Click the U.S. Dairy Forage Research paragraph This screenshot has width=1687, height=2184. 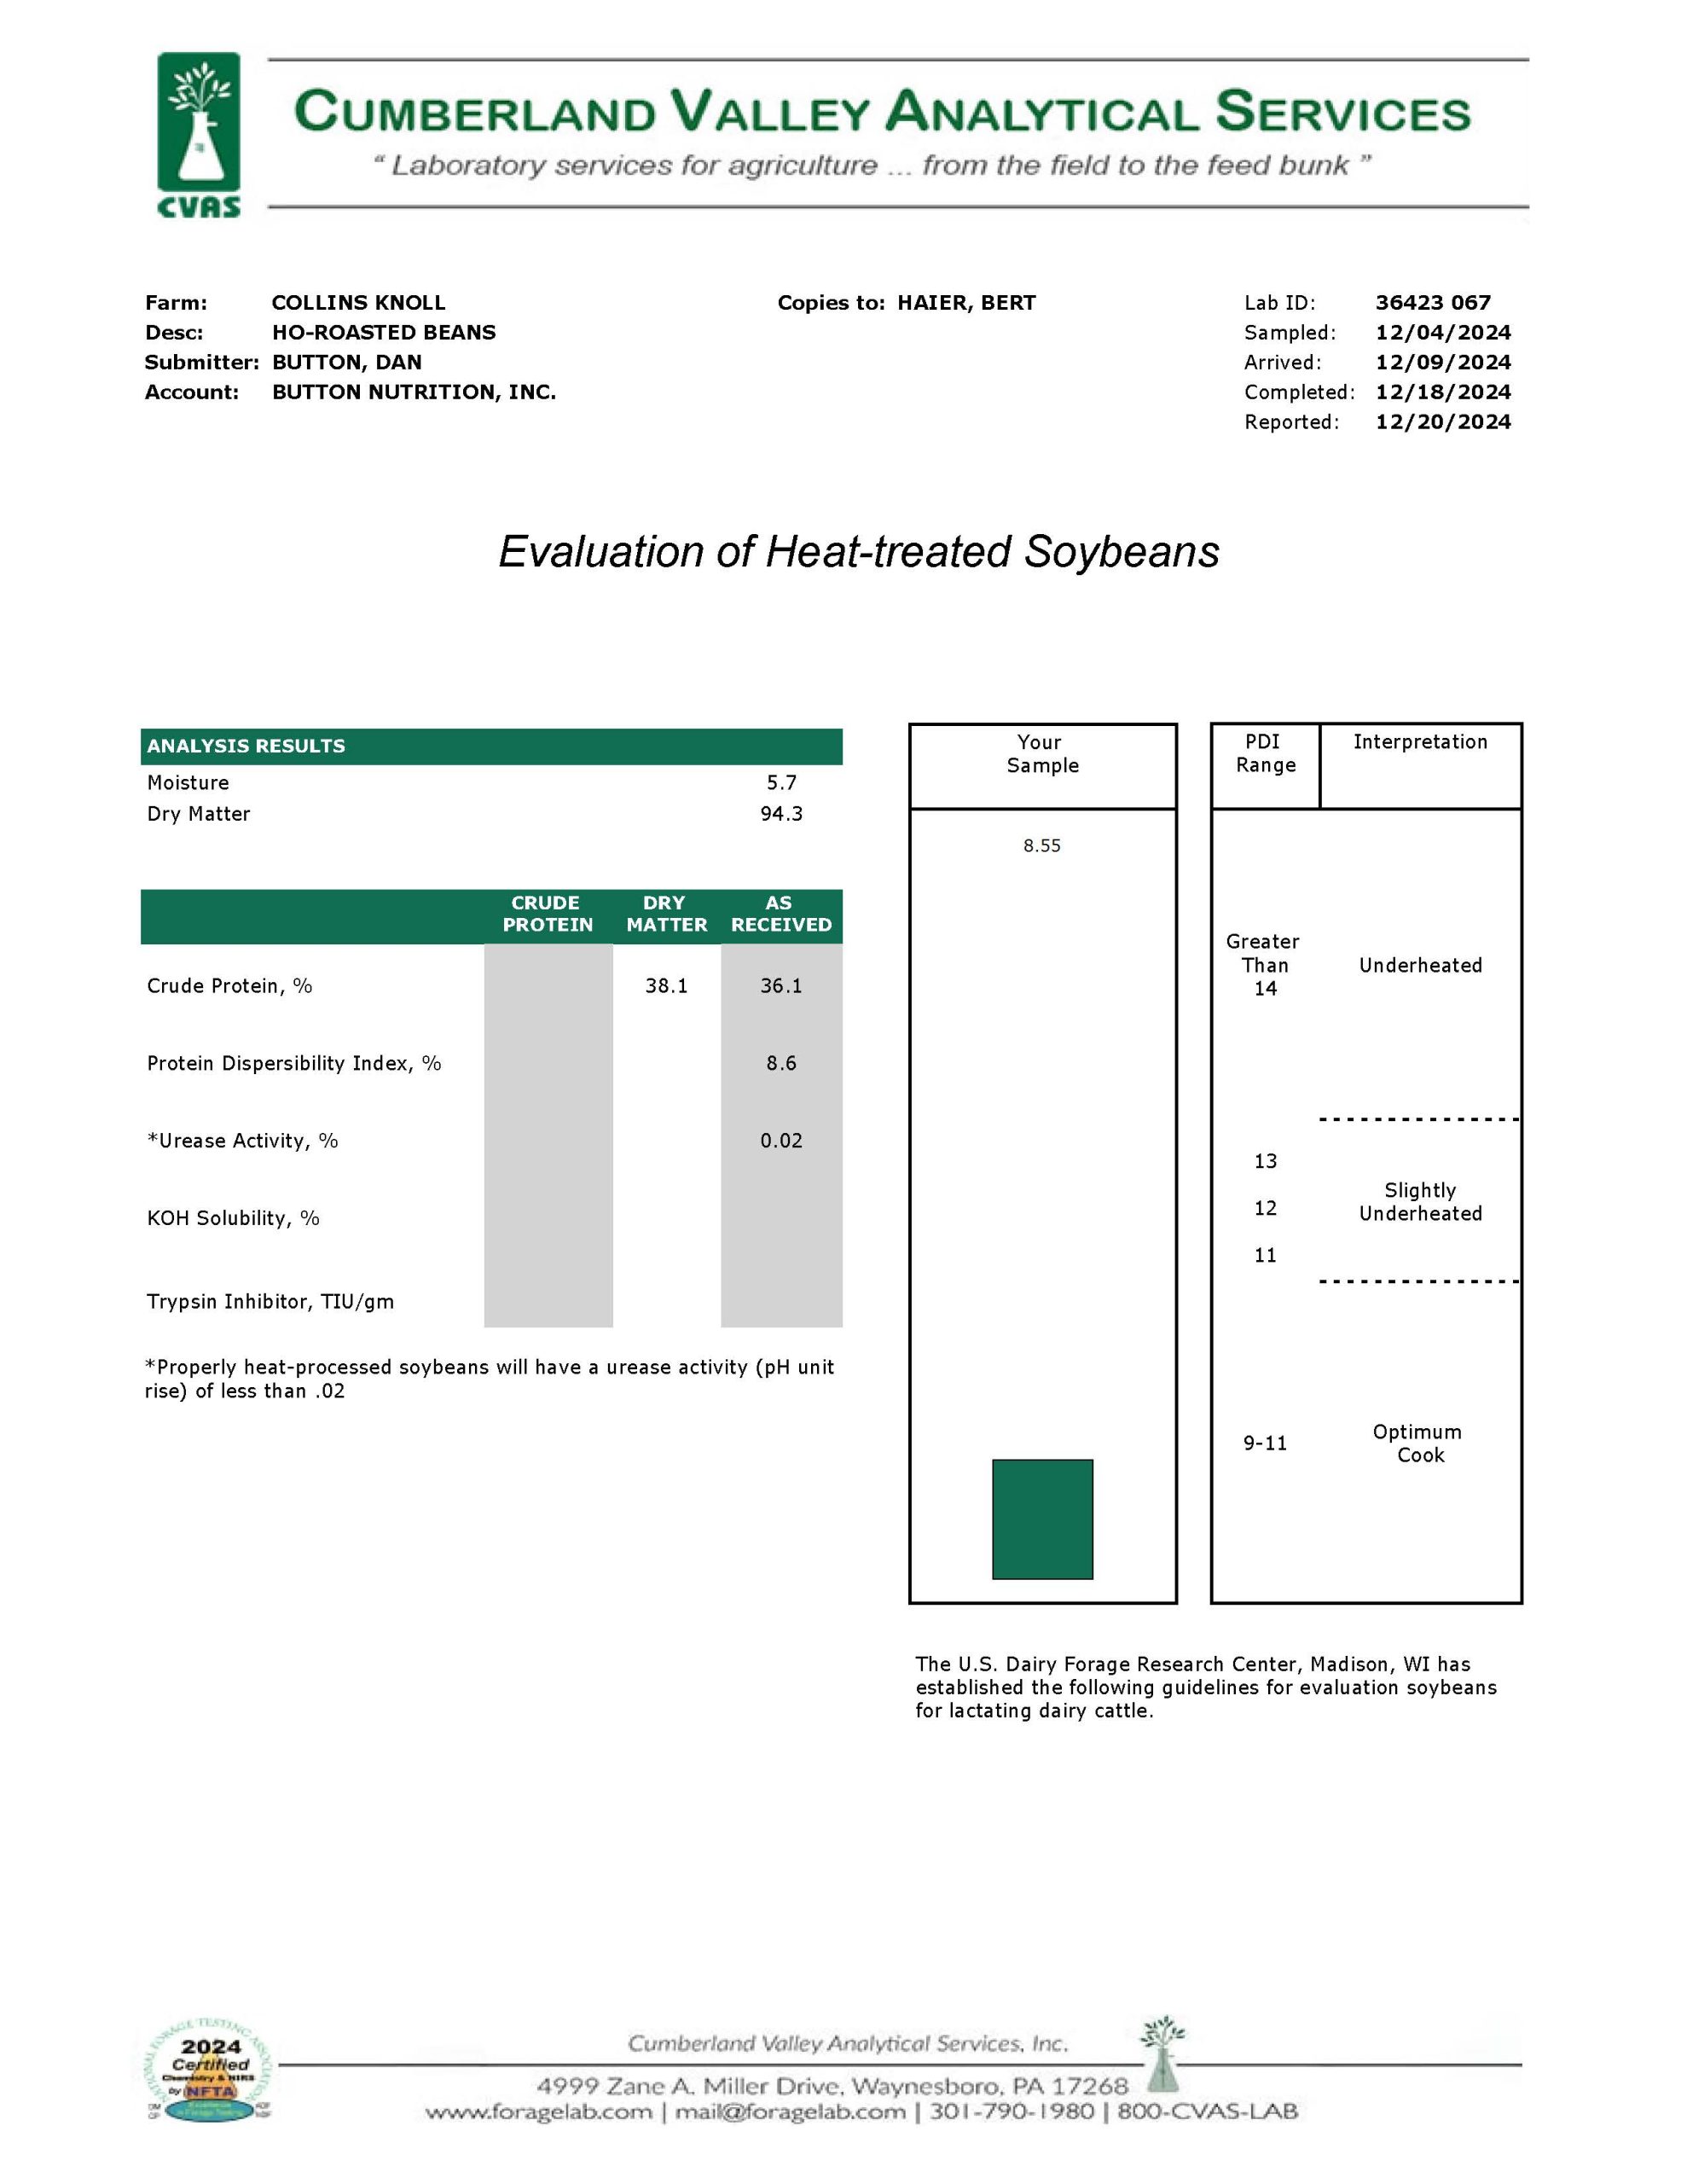tap(1206, 1687)
